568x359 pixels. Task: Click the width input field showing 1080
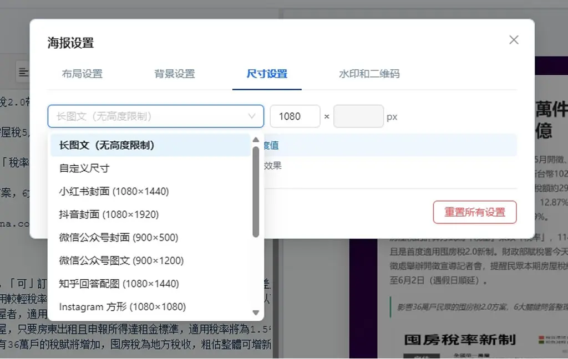295,116
